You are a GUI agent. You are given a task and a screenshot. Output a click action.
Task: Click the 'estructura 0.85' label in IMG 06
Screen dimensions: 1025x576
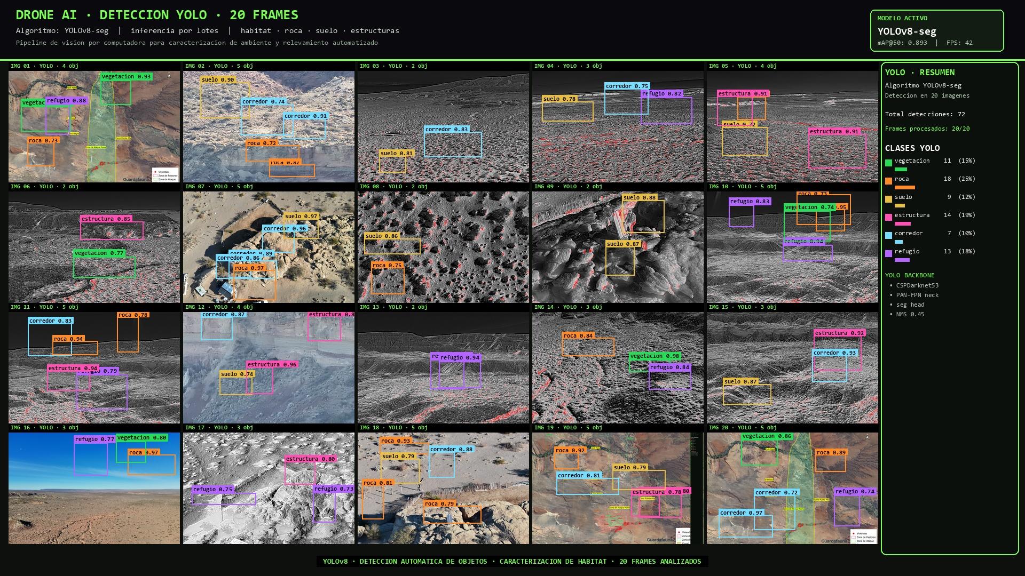(106, 219)
